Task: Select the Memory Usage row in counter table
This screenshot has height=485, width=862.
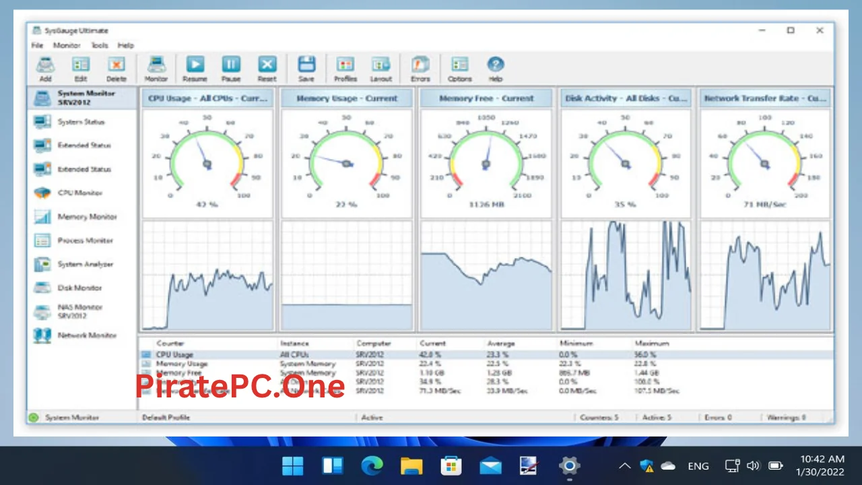Action: [x=486, y=364]
